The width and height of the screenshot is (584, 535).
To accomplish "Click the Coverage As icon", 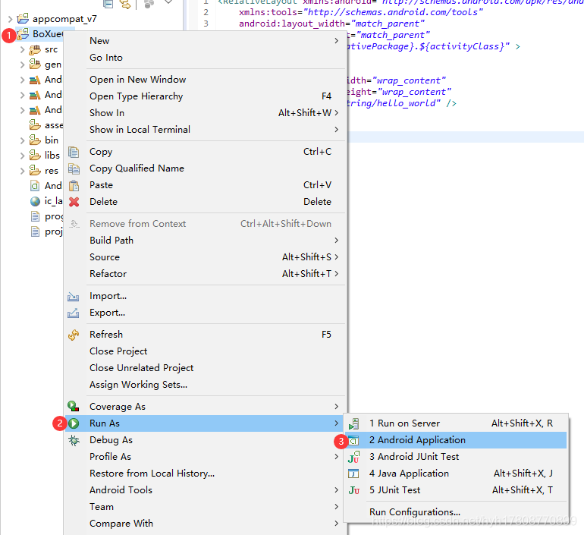I will click(x=73, y=406).
